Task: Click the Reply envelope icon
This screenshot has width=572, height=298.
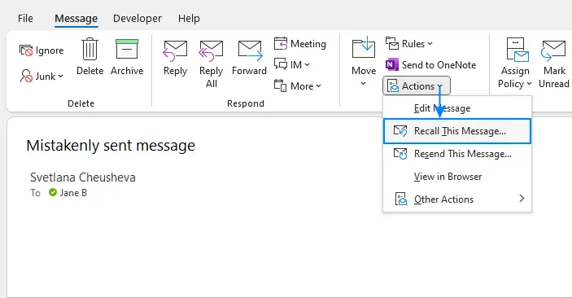Action: tap(175, 50)
